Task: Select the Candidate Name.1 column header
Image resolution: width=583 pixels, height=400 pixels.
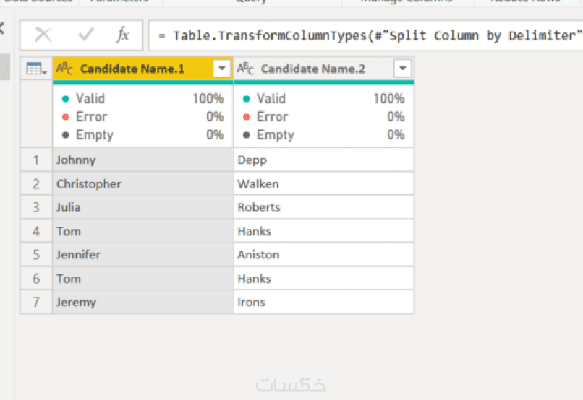Action: coord(132,69)
